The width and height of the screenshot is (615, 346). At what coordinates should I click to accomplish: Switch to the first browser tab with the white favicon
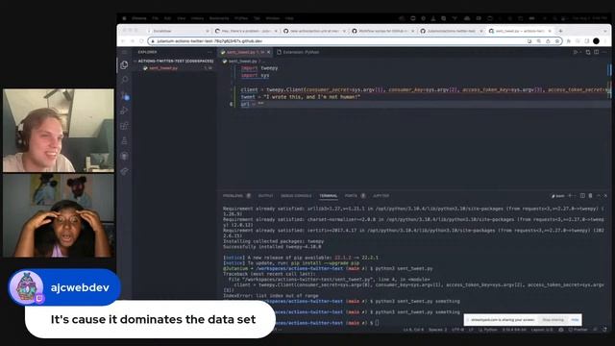179,31
